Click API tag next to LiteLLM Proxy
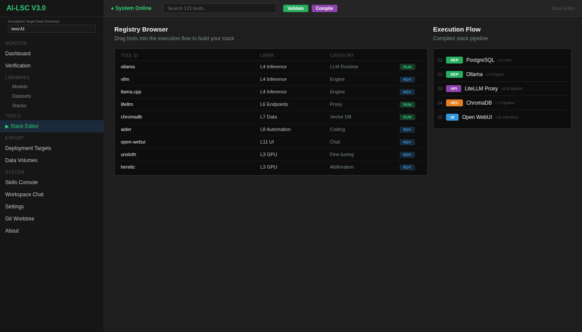Screen dimensions: 582x332 [x=453, y=89]
